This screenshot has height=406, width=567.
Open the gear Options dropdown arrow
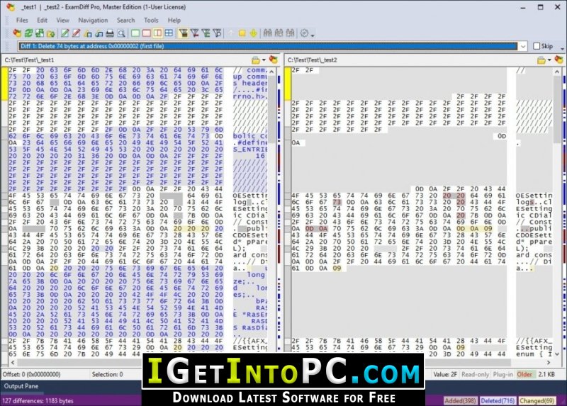[313, 35]
